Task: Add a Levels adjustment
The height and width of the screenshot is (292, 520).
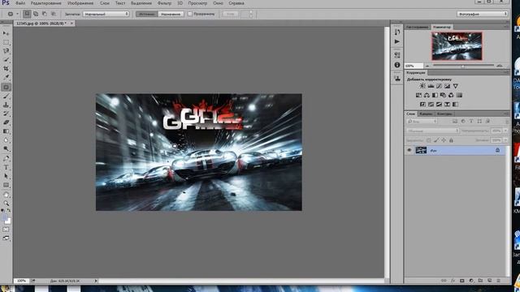Action: 431,86
